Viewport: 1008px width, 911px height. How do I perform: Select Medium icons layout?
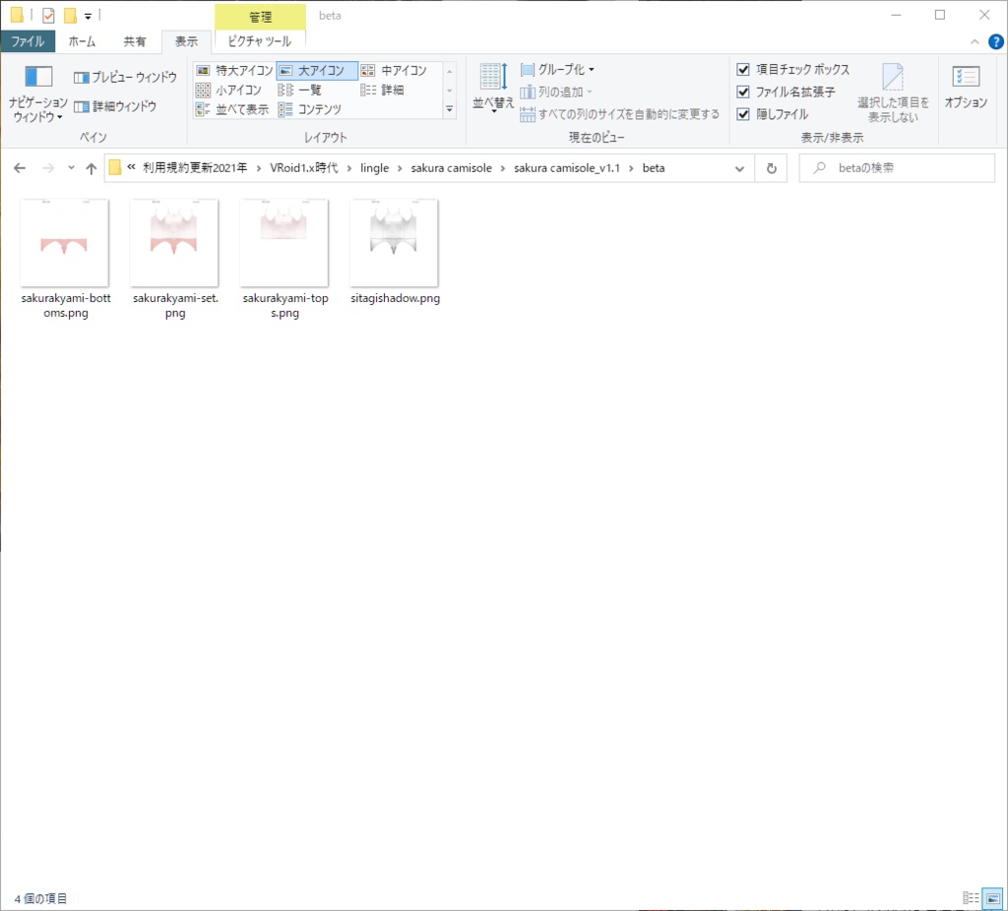(x=394, y=71)
